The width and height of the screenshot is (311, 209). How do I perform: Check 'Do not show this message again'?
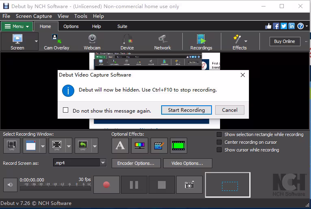point(65,110)
